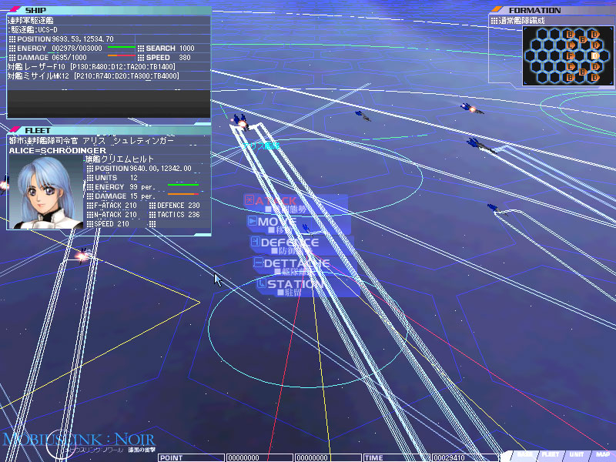This screenshot has width=616, height=462.
Task: Click the ALICE=SCHRÖDINGER commander name
Action: point(58,150)
